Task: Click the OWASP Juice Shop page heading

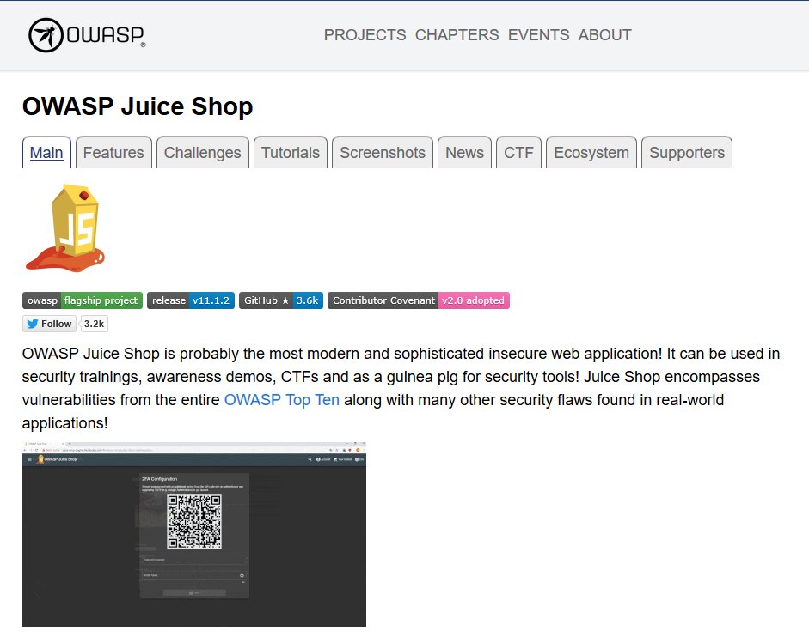Action: (138, 106)
